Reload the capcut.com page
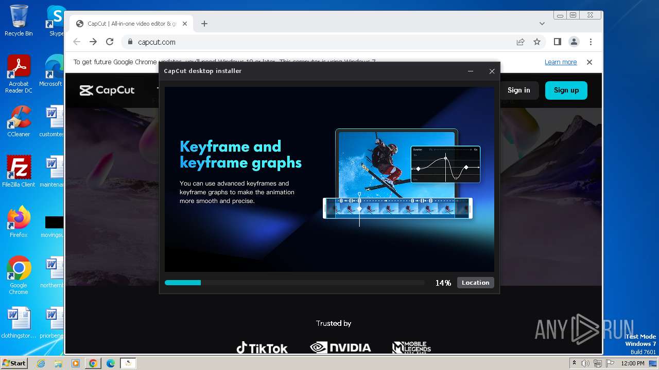 tap(110, 42)
